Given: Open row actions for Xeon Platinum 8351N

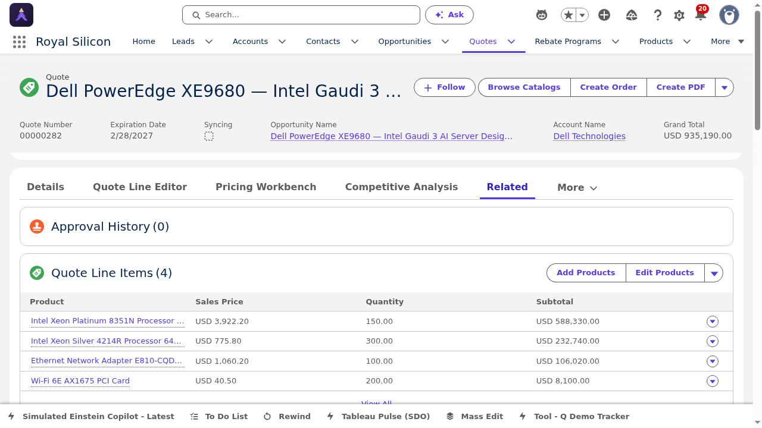Looking at the screenshot, I should (713, 322).
